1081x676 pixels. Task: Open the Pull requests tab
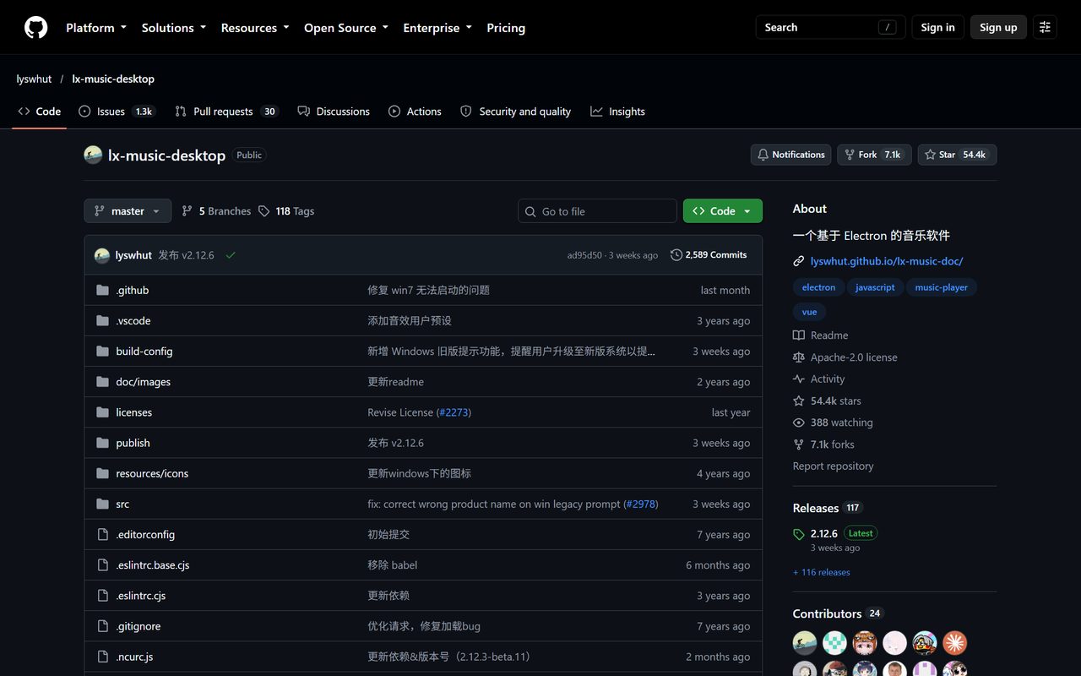[x=226, y=112]
